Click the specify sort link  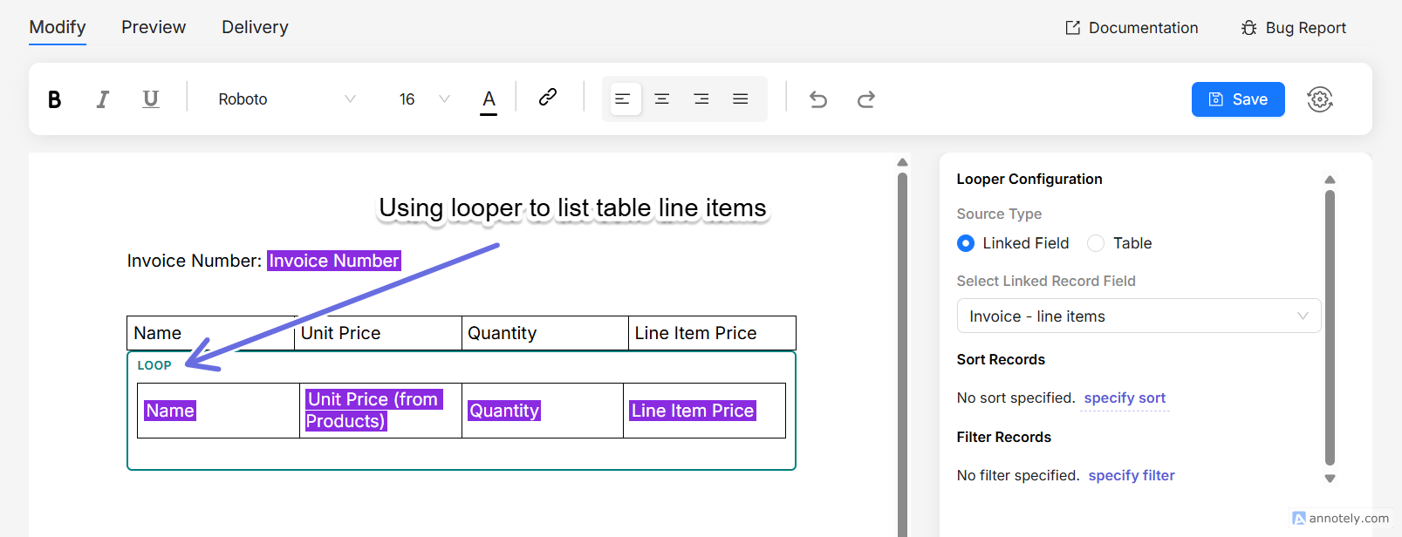[x=1125, y=398]
